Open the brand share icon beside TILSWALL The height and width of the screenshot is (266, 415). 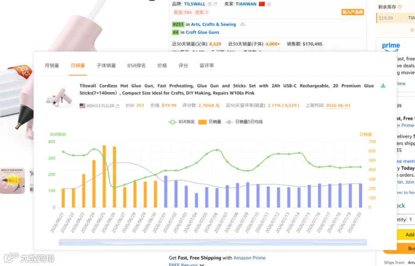(215, 4)
